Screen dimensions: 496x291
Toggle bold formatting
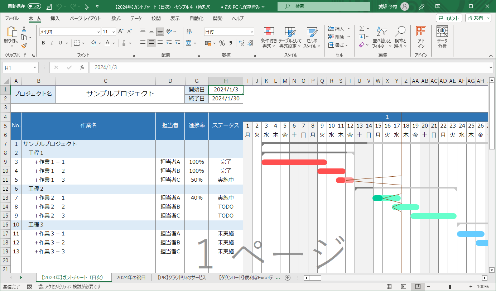coord(43,43)
